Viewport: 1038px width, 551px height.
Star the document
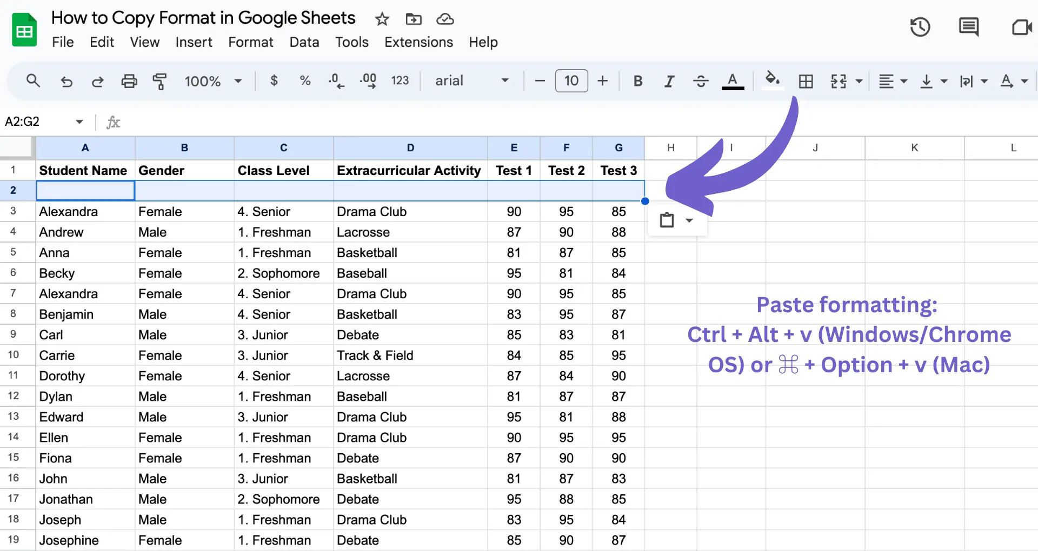pos(382,19)
